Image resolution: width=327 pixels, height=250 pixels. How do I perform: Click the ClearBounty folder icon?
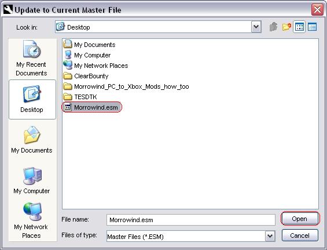pyautogui.click(x=68, y=76)
